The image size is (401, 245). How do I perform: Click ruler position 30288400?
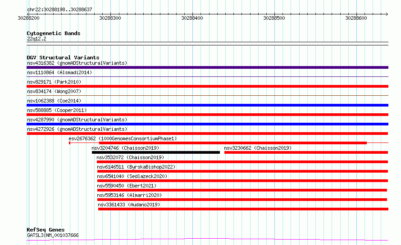pyautogui.click(x=192, y=18)
